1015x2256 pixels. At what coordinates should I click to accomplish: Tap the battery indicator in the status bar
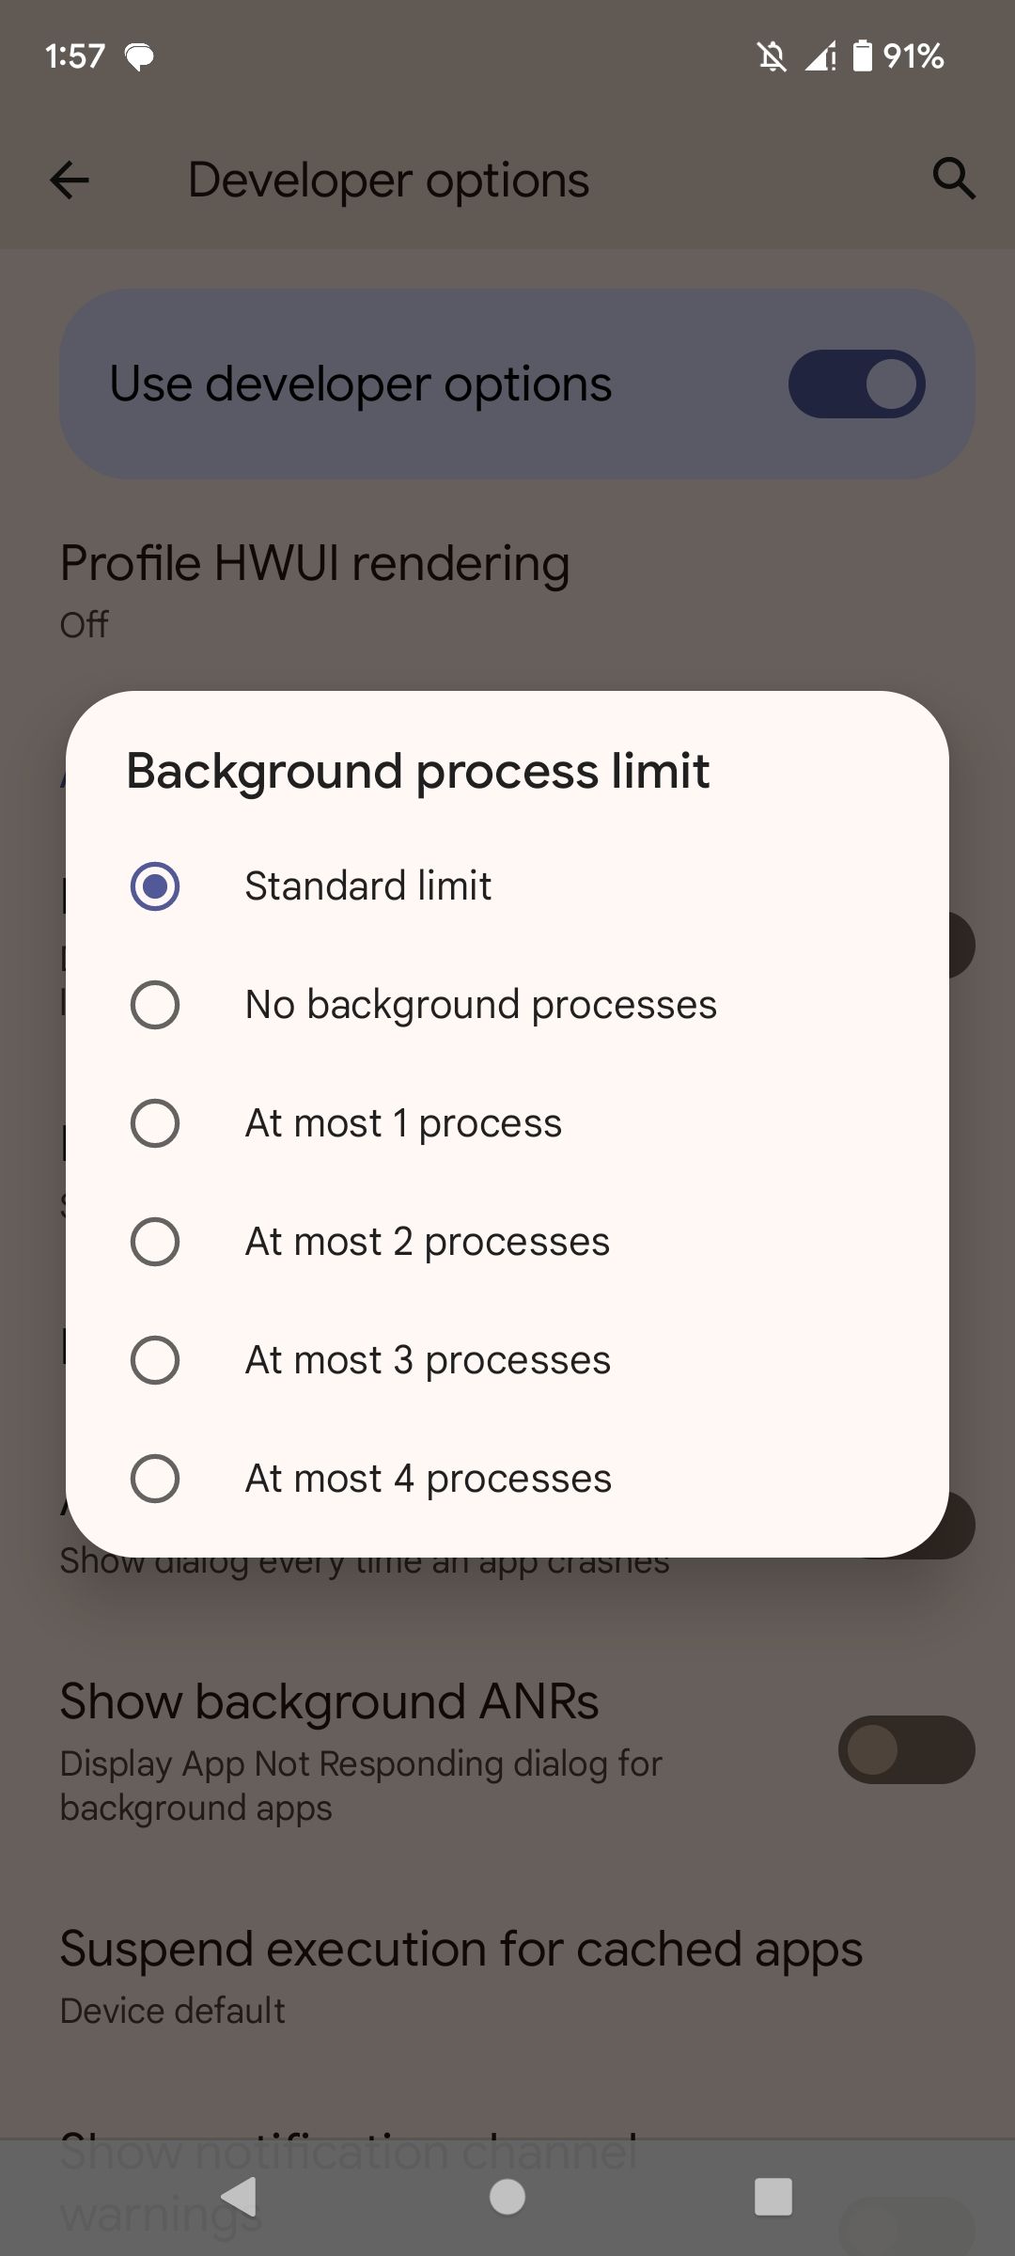[861, 58]
